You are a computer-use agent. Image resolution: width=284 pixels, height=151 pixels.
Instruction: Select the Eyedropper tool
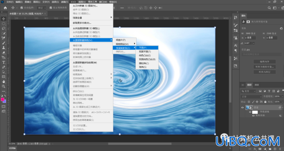[x=4, y=38]
